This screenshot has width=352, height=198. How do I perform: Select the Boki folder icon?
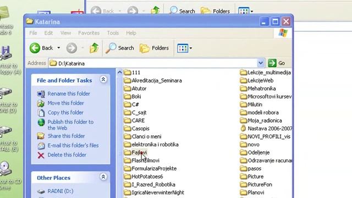coord(128,97)
